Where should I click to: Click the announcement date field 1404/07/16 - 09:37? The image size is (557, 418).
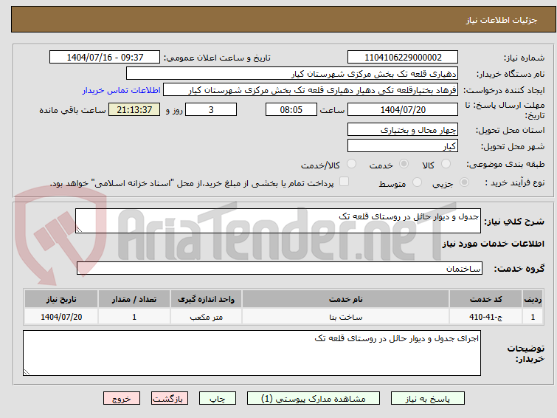click(105, 58)
